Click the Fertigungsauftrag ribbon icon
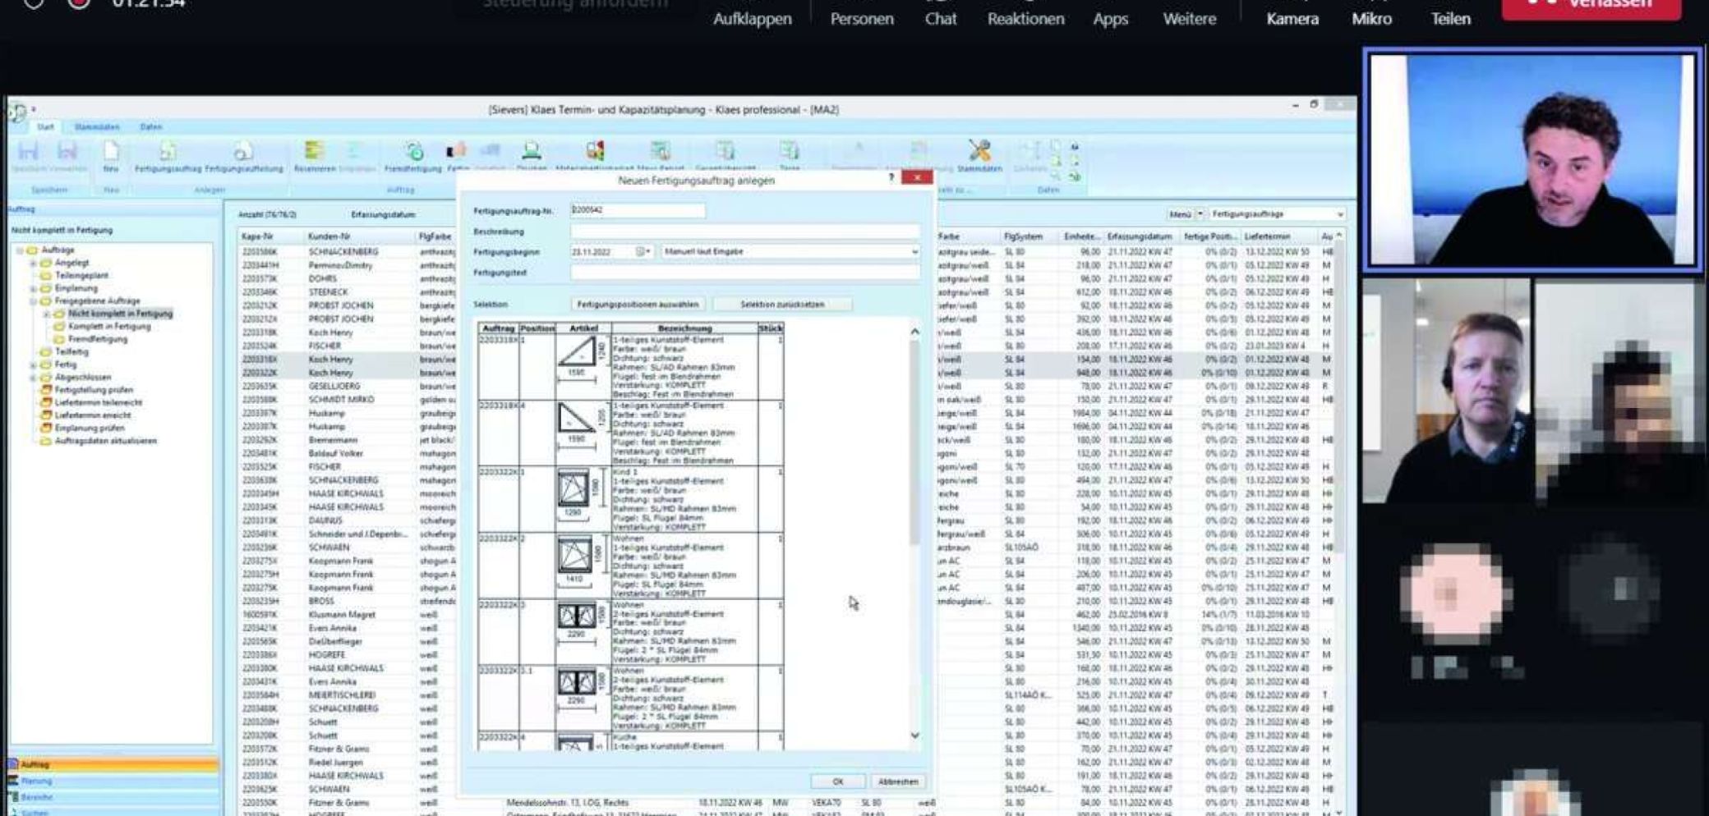The image size is (1709, 816). 168,154
